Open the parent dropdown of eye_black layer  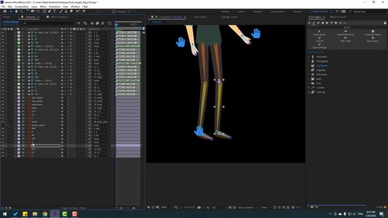click(x=101, y=97)
